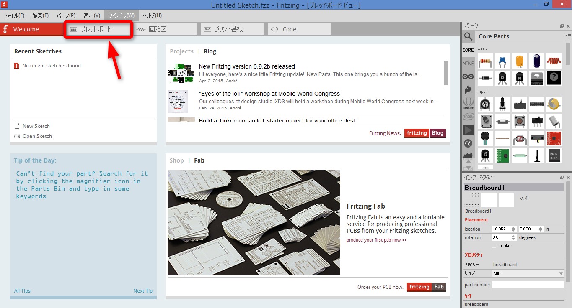Click the part number input field
Image resolution: width=572 pixels, height=308 pixels.
pyautogui.click(x=528, y=285)
